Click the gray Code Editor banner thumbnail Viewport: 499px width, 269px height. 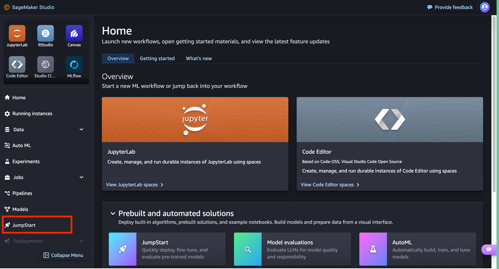click(x=390, y=119)
